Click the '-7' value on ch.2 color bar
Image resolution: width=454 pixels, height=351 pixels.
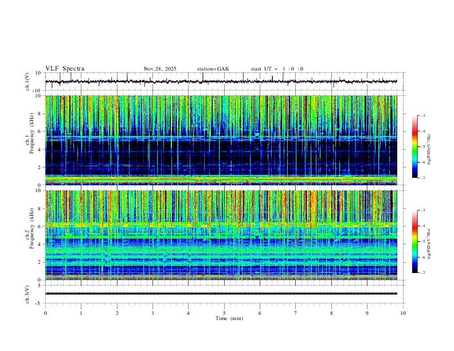tap(423, 273)
